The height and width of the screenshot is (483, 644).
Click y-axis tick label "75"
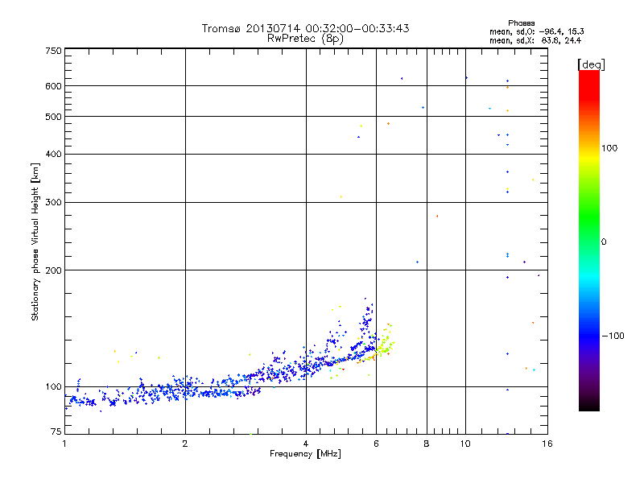[x=56, y=431]
